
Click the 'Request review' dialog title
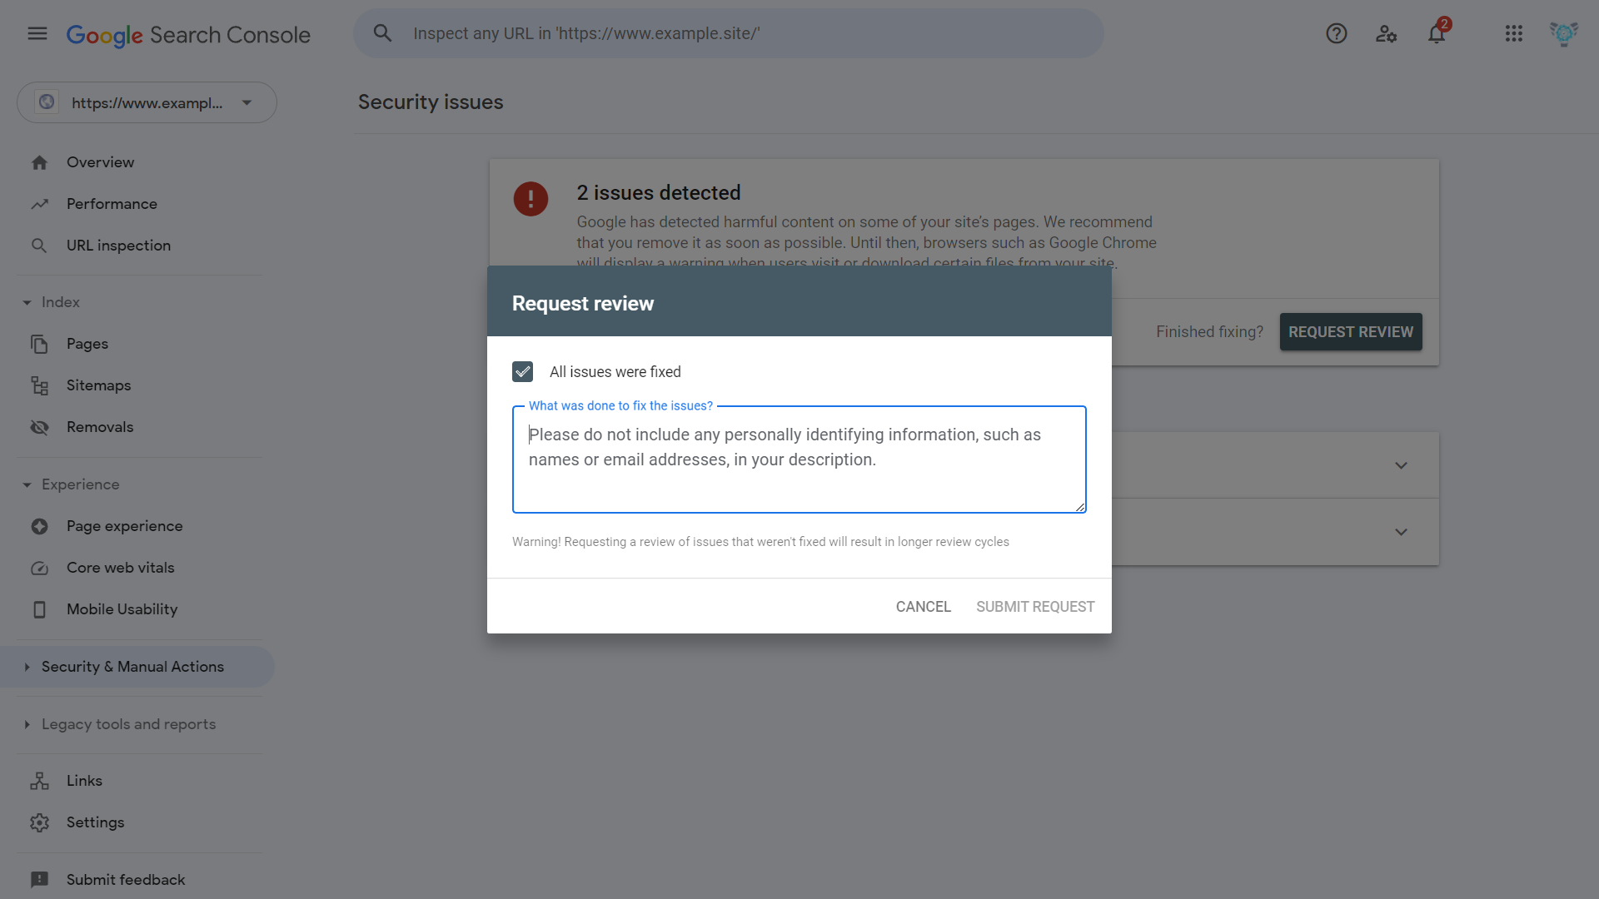(583, 304)
